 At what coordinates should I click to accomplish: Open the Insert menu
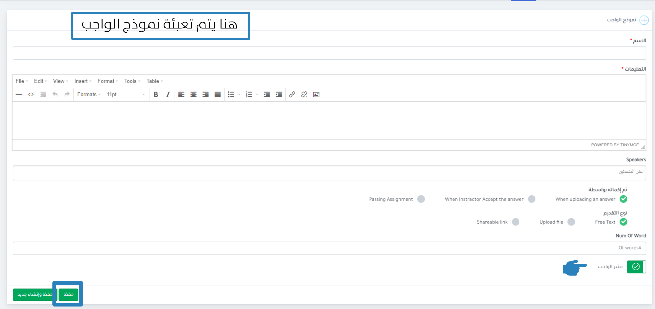pyautogui.click(x=83, y=81)
